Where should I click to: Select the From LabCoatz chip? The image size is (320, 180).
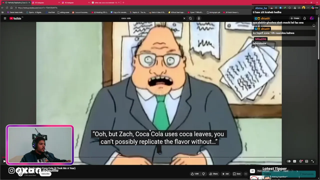click(263, 171)
